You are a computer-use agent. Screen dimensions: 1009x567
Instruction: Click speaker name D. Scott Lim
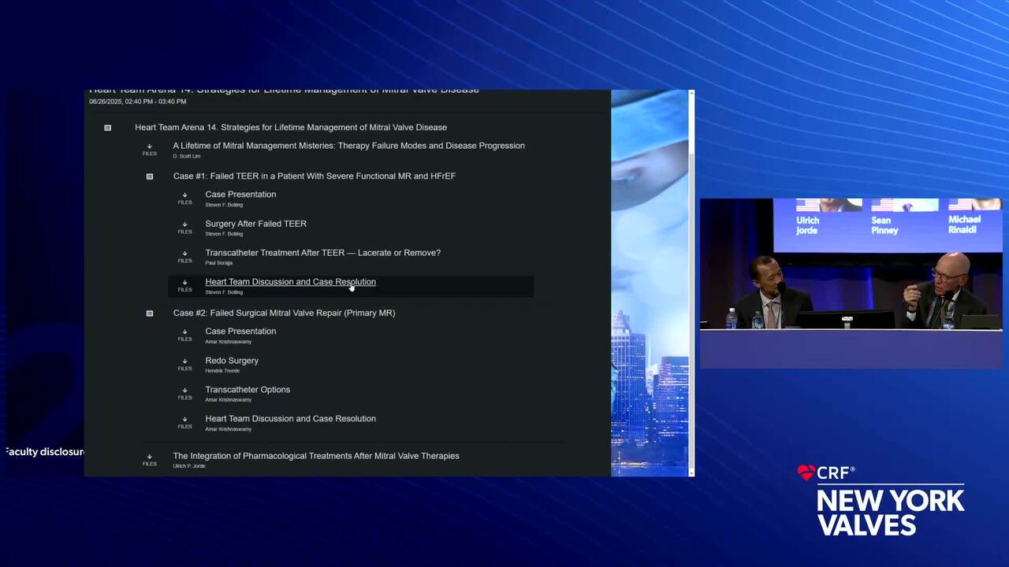(x=187, y=156)
